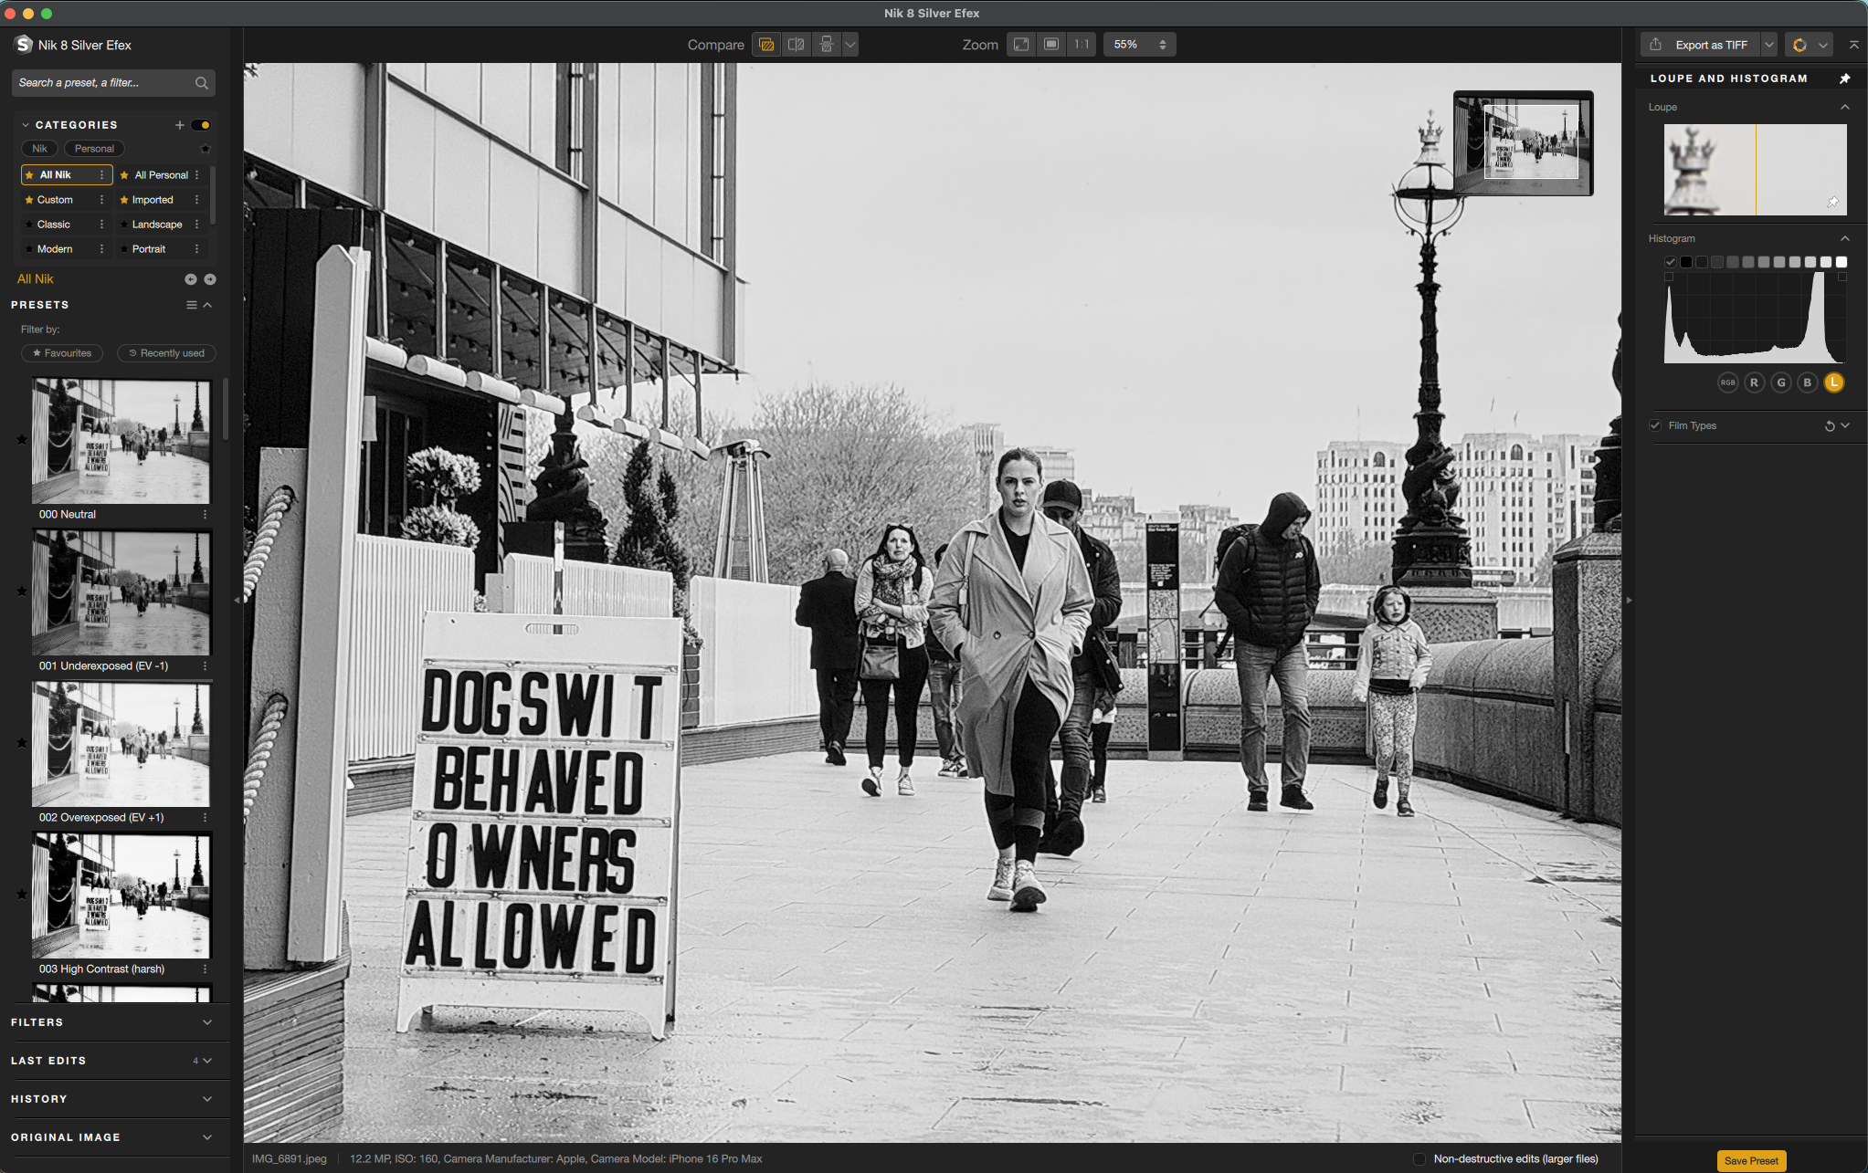Click the Save Preset button
The image size is (1868, 1173).
tap(1751, 1161)
